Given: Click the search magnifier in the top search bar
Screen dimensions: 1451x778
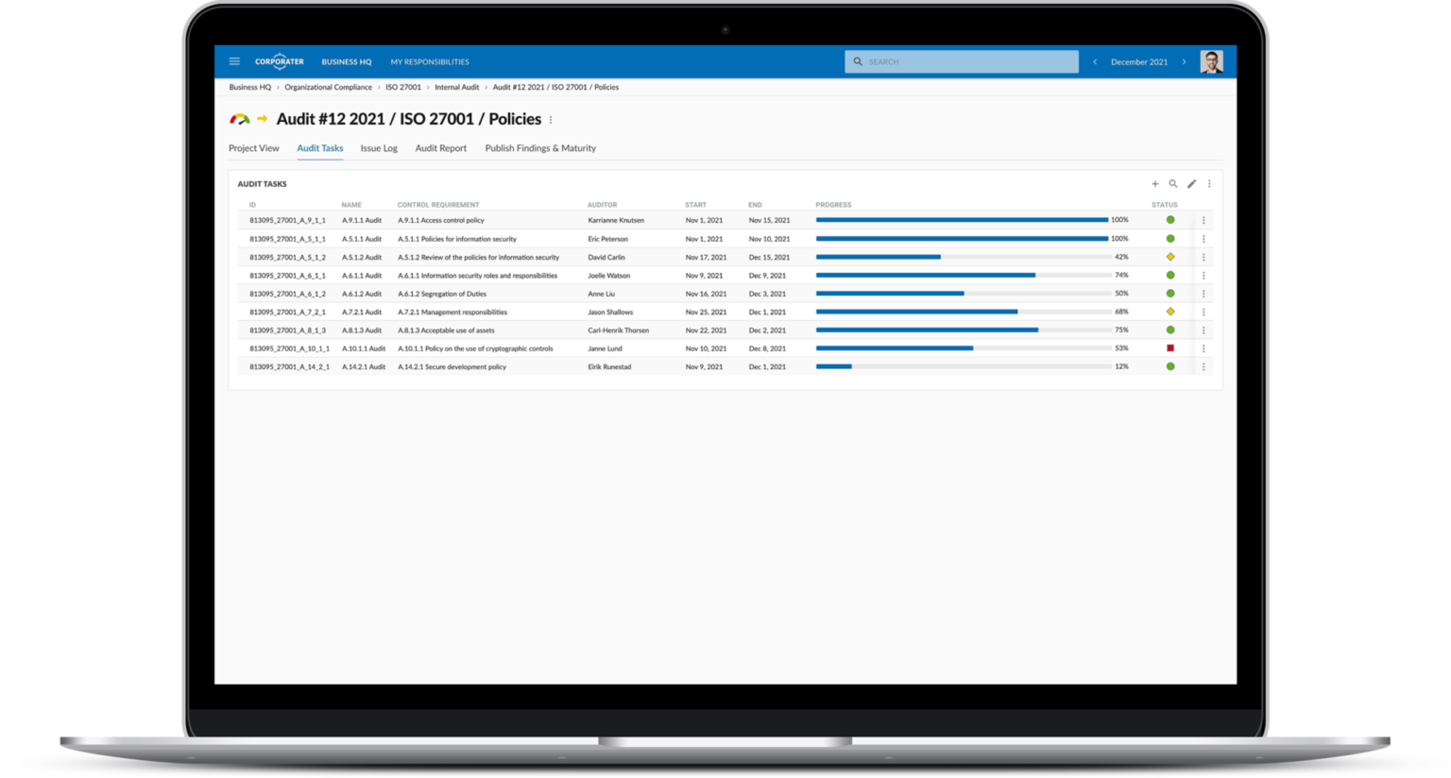Looking at the screenshot, I should (x=858, y=60).
